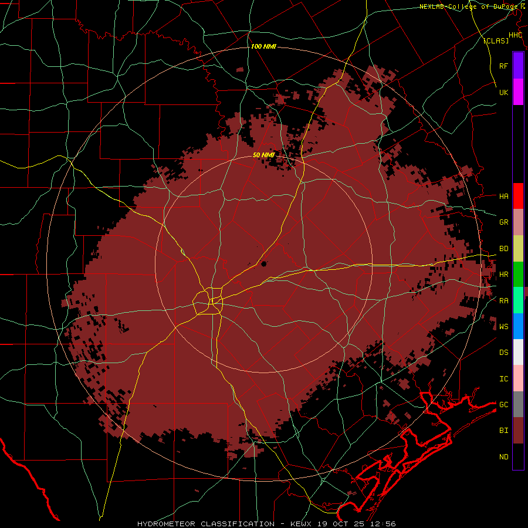Click the GR legend label
528x528 pixels.
pyautogui.click(x=504, y=222)
